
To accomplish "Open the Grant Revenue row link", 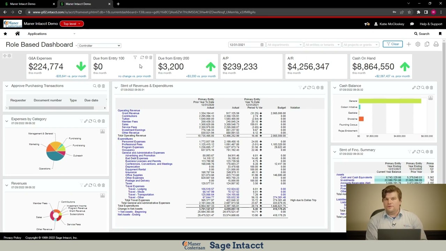I will (130, 113).
